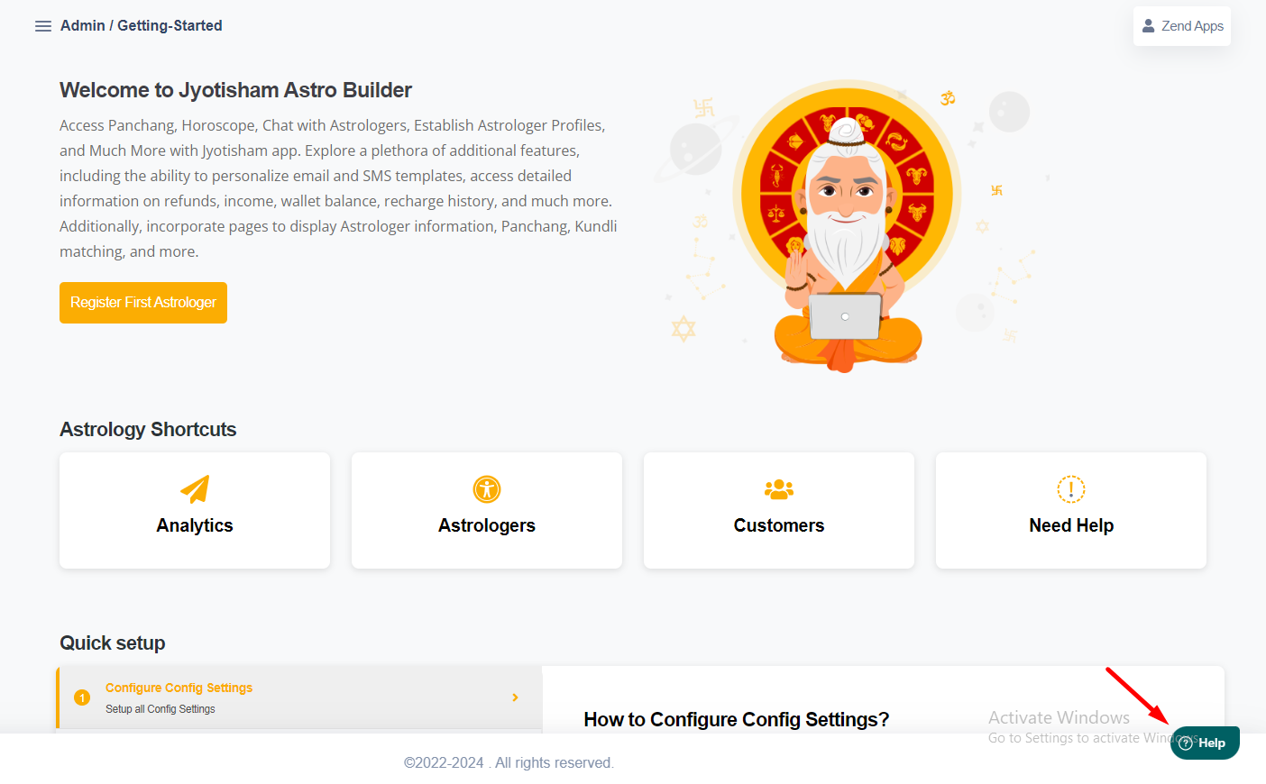This screenshot has height=784, width=1266.
Task: Click the Need Help exclamation icon
Action: click(1071, 489)
